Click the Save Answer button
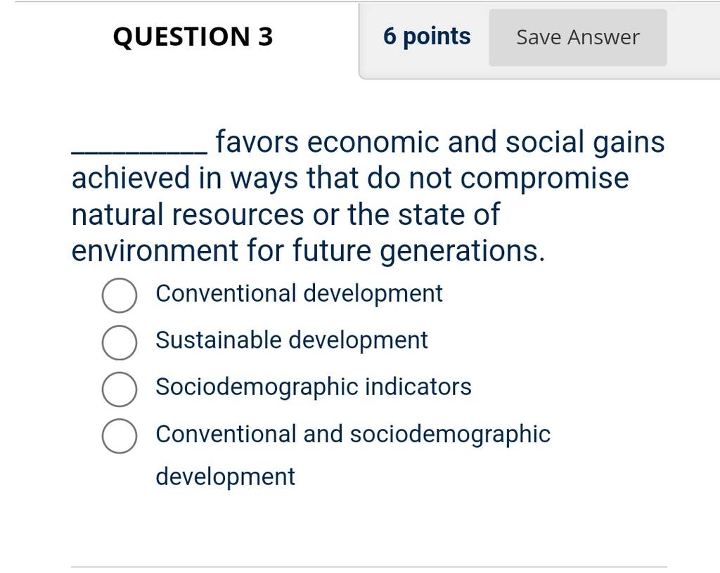 point(578,38)
